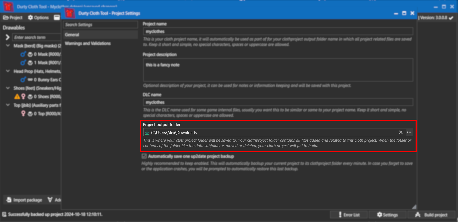Clear the project output folder path
Image resolution: width=458 pixels, height=222 pixels.
(401, 132)
